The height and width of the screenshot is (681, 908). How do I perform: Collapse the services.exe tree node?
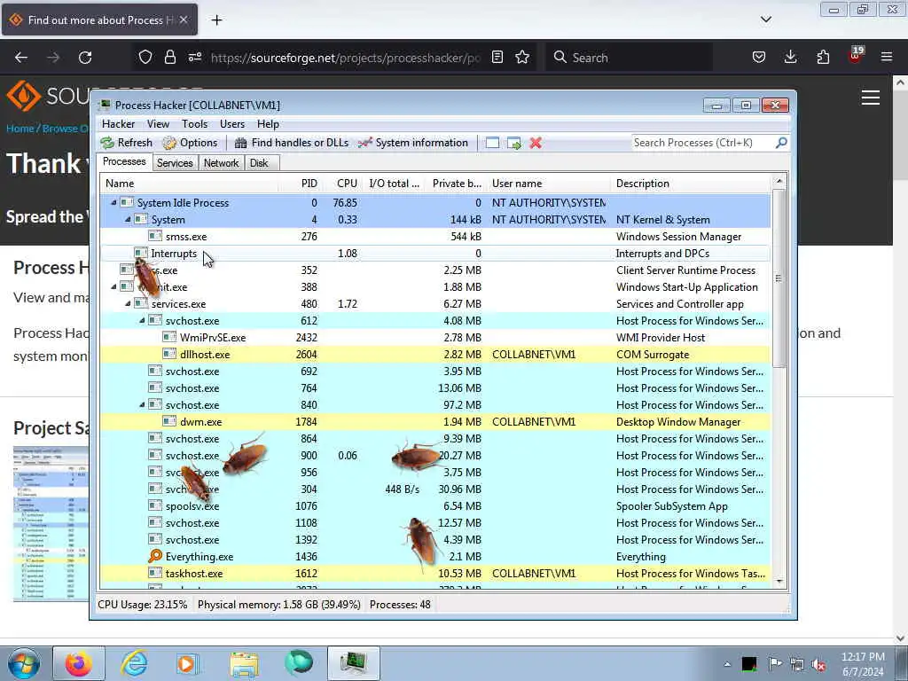coord(128,303)
